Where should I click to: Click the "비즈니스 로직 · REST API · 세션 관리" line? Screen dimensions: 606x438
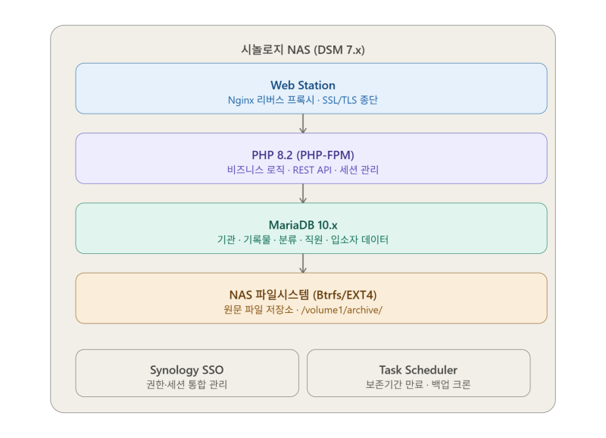302,170
